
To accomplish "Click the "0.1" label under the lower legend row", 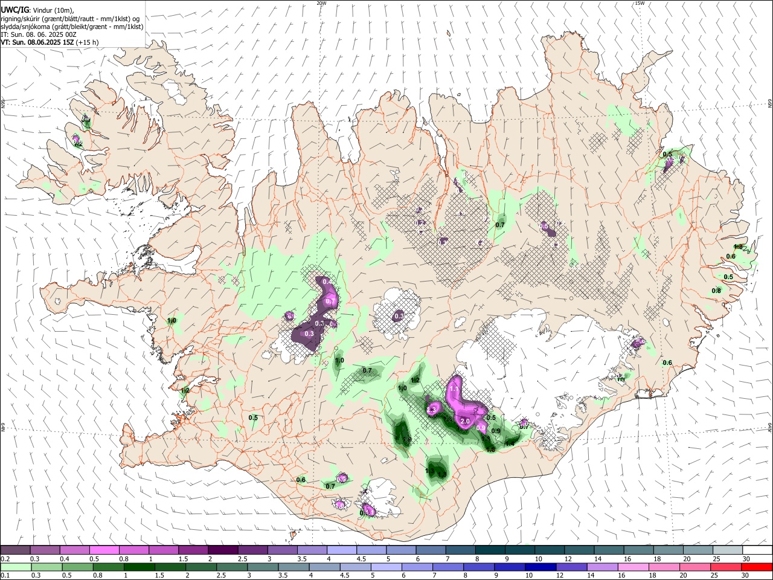I will click(x=5, y=575).
